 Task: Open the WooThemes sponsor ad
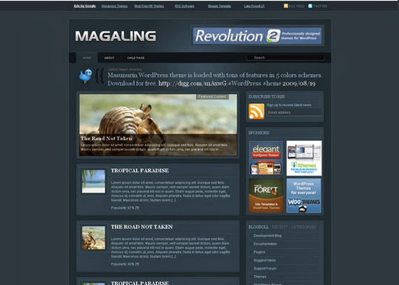point(304,196)
